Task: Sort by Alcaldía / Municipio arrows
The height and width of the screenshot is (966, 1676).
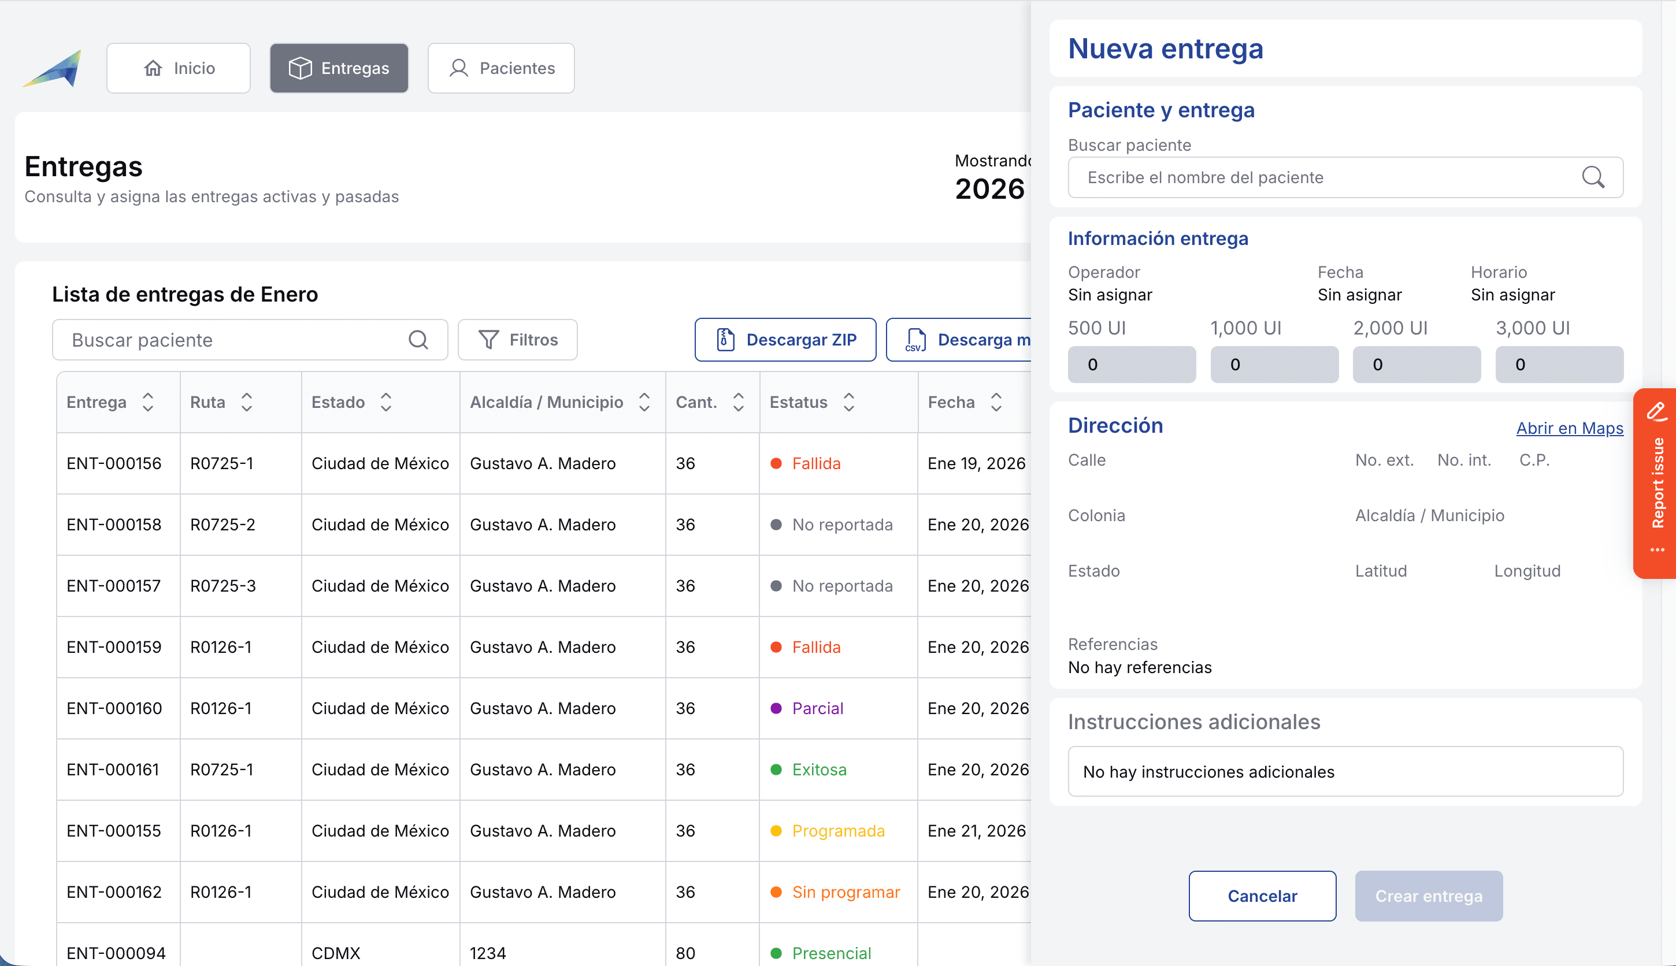Action: pos(644,402)
